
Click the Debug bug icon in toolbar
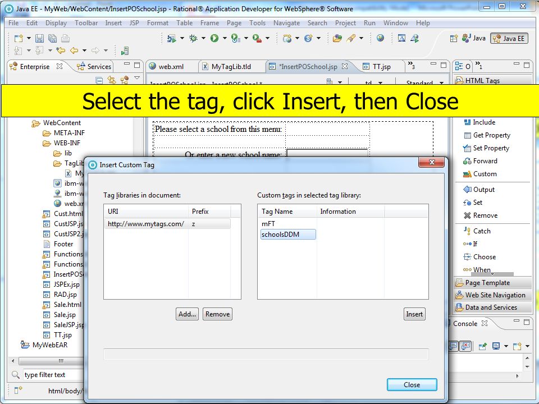tap(193, 38)
